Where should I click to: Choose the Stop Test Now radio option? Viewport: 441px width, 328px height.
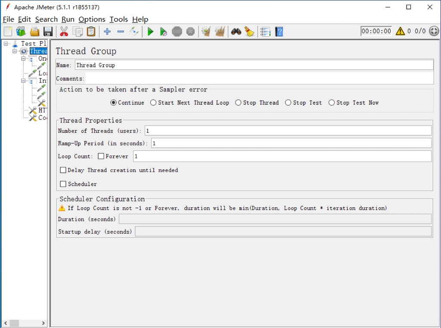click(332, 103)
